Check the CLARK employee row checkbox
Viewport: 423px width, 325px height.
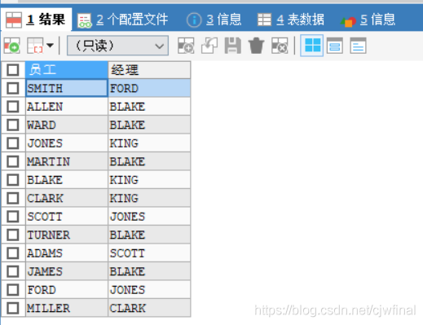(x=13, y=198)
